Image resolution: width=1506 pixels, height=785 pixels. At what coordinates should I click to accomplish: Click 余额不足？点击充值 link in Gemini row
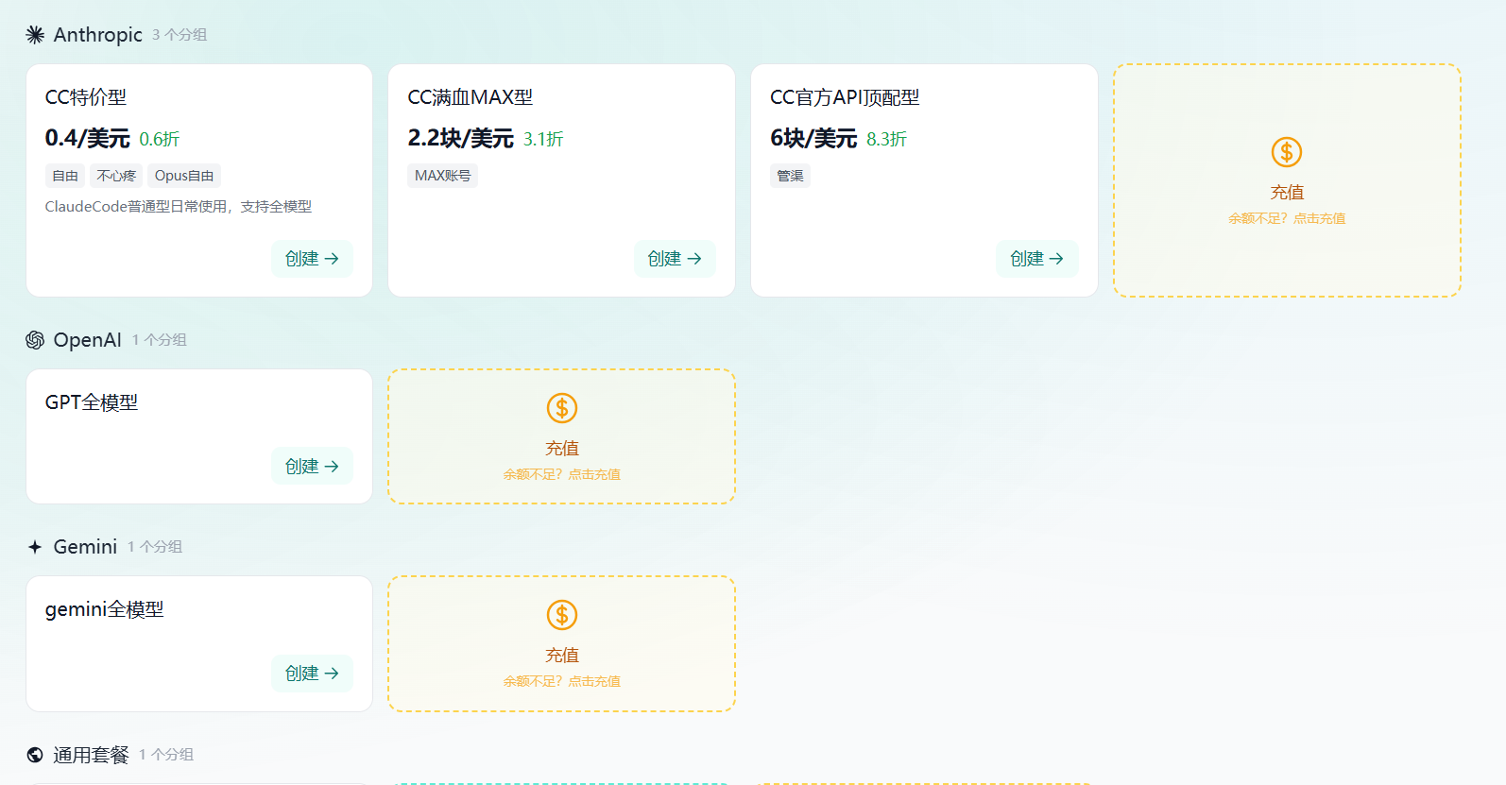click(x=561, y=681)
